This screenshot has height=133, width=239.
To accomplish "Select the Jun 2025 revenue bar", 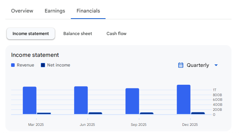I will (81, 100).
